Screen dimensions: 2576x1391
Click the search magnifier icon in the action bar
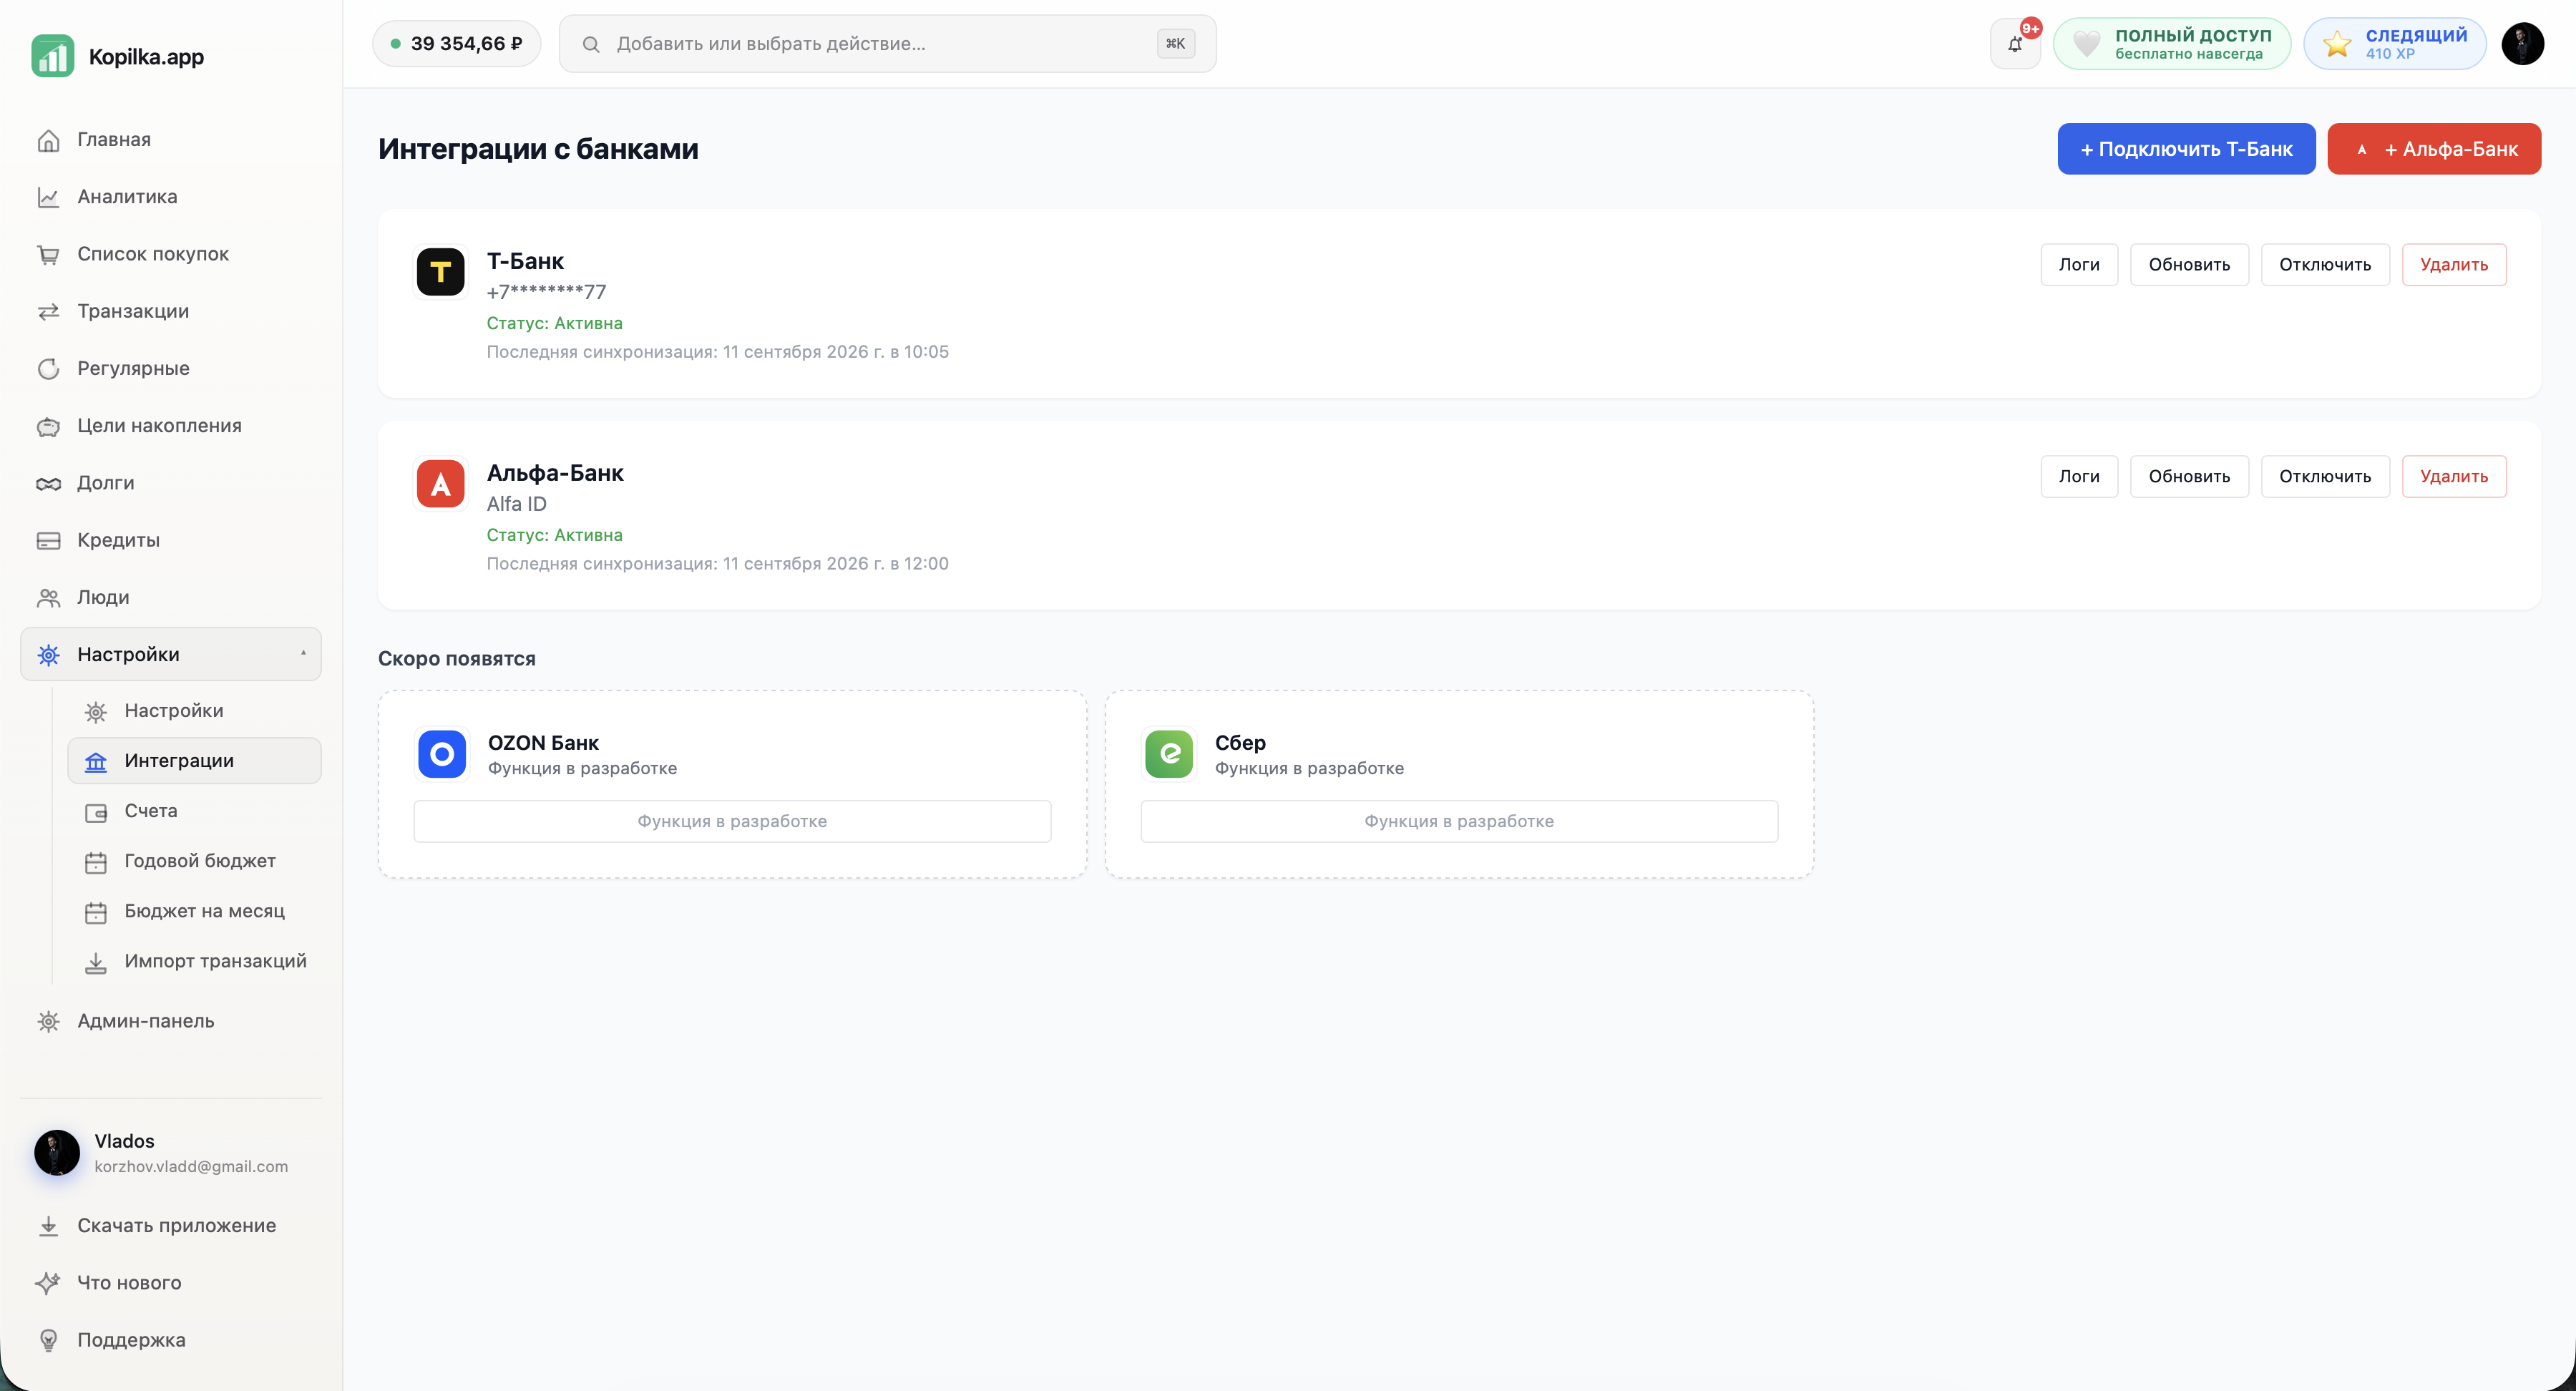click(x=591, y=44)
